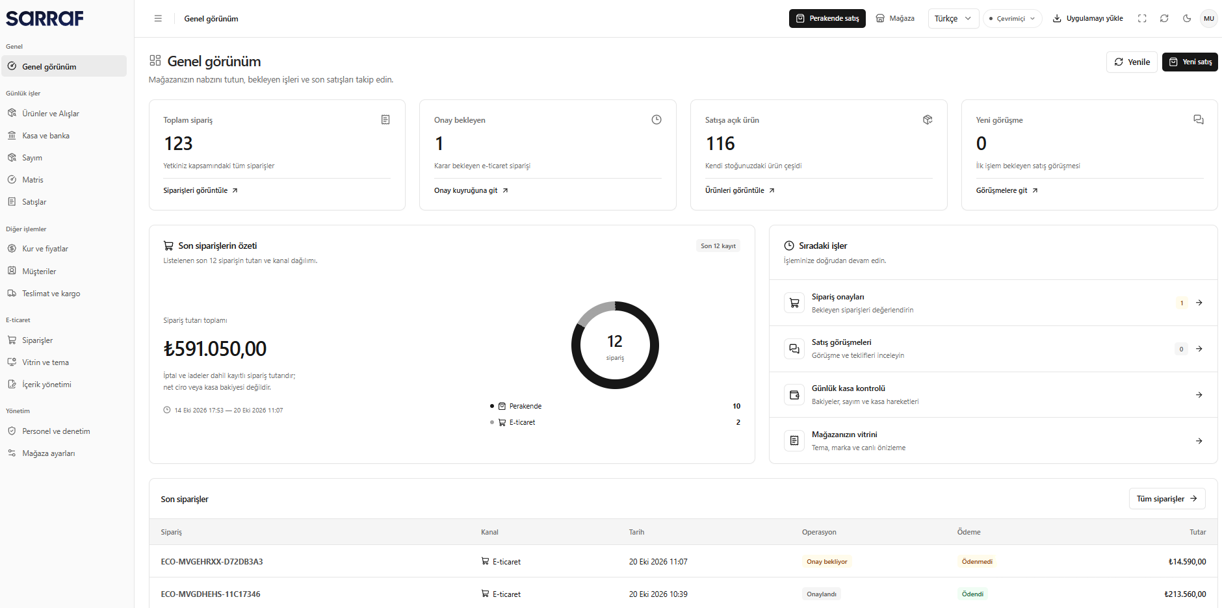Go to Teslimat ve kargo
1222x608 pixels.
pyautogui.click(x=64, y=293)
